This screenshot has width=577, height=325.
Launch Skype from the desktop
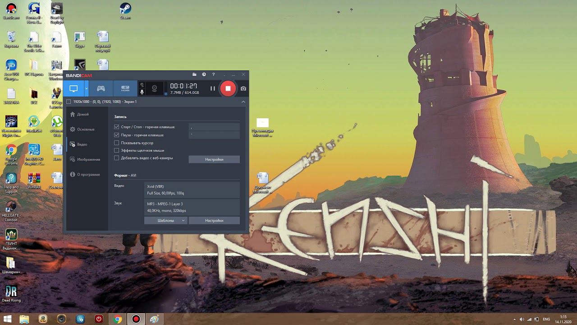80,39
